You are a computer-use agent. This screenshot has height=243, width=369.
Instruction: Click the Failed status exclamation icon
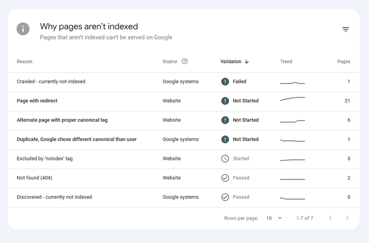[225, 82]
